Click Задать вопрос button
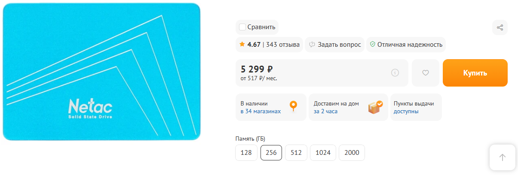 pos(335,44)
